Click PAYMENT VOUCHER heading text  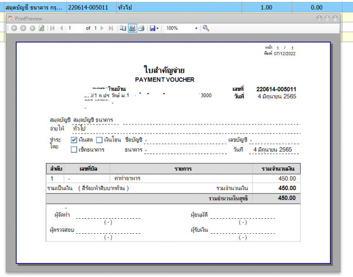point(164,80)
